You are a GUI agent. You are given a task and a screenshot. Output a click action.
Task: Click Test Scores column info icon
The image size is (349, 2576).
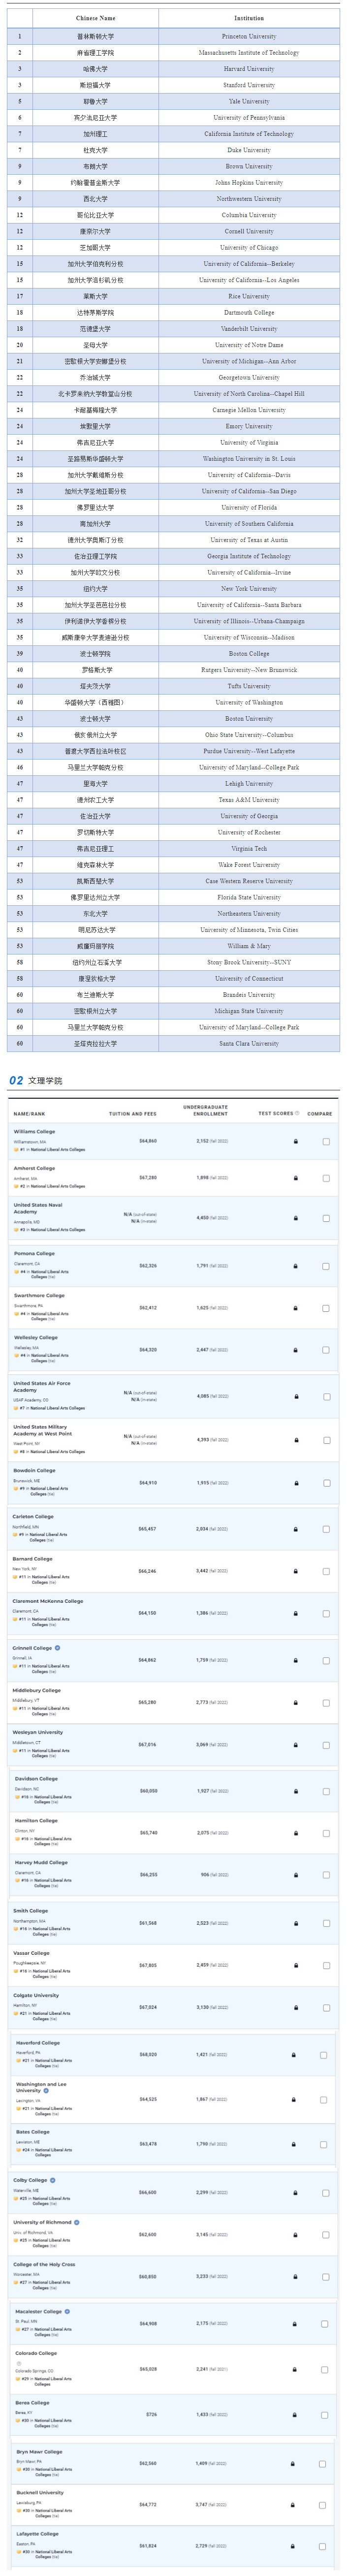(x=296, y=1113)
